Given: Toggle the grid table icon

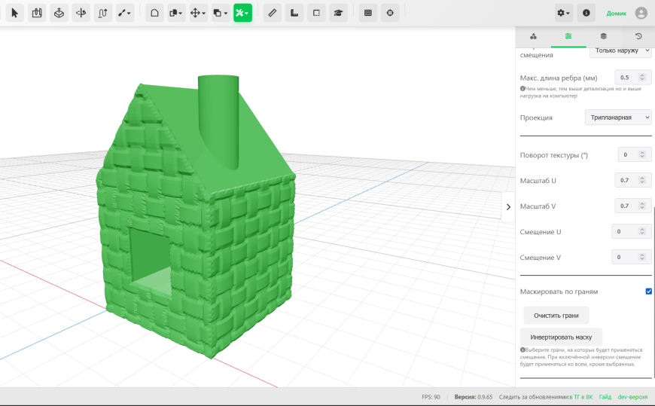Looking at the screenshot, I should click(x=368, y=13).
